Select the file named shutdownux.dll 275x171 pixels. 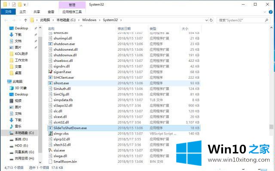click(65, 55)
